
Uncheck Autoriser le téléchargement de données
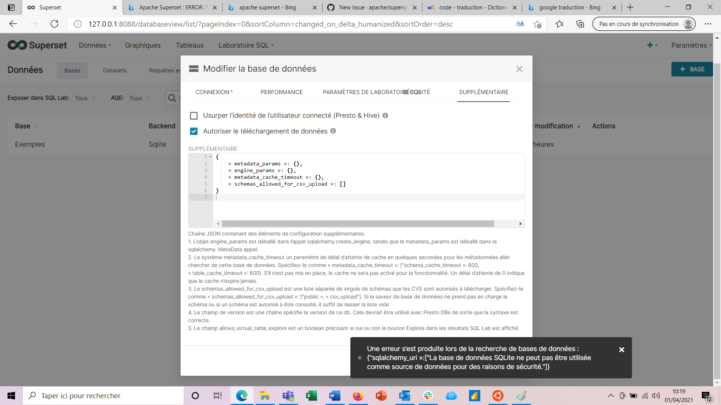click(194, 131)
